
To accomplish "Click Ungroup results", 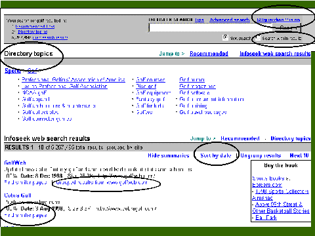I will click(x=261, y=155).
